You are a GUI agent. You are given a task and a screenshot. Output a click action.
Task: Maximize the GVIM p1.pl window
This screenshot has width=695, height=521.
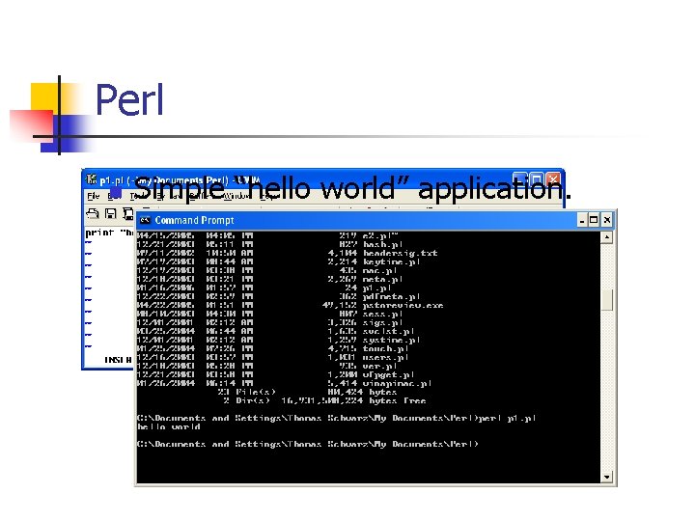(x=537, y=179)
